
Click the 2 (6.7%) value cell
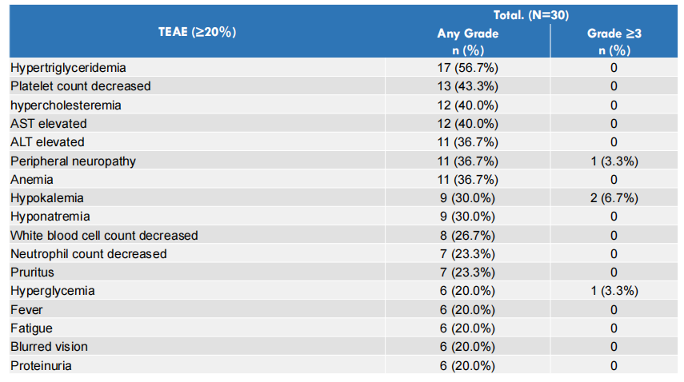pos(614,197)
